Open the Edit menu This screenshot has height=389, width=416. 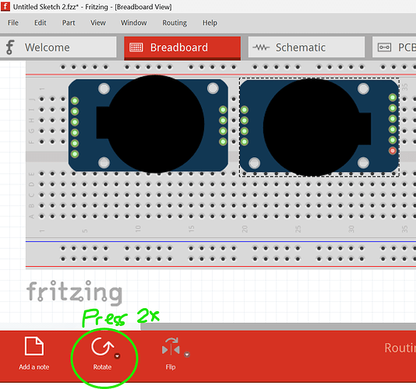[x=40, y=23]
